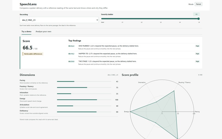The height and width of the screenshot is (139, 222).
Task: Click the Pacing axis label on radar chart
Action: [x=197, y=112]
